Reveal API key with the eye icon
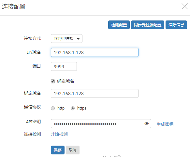Image resolution: width=190 pixels, height=157 pixels. (147, 124)
